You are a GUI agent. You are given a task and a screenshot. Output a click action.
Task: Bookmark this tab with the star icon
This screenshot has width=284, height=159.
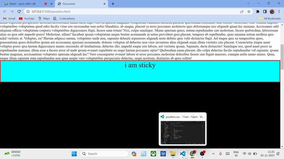pyautogui.click(x=249, y=11)
